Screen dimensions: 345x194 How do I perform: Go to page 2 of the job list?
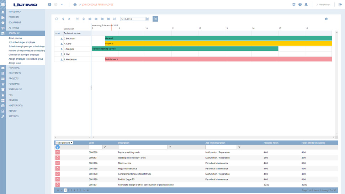pos(68,190)
